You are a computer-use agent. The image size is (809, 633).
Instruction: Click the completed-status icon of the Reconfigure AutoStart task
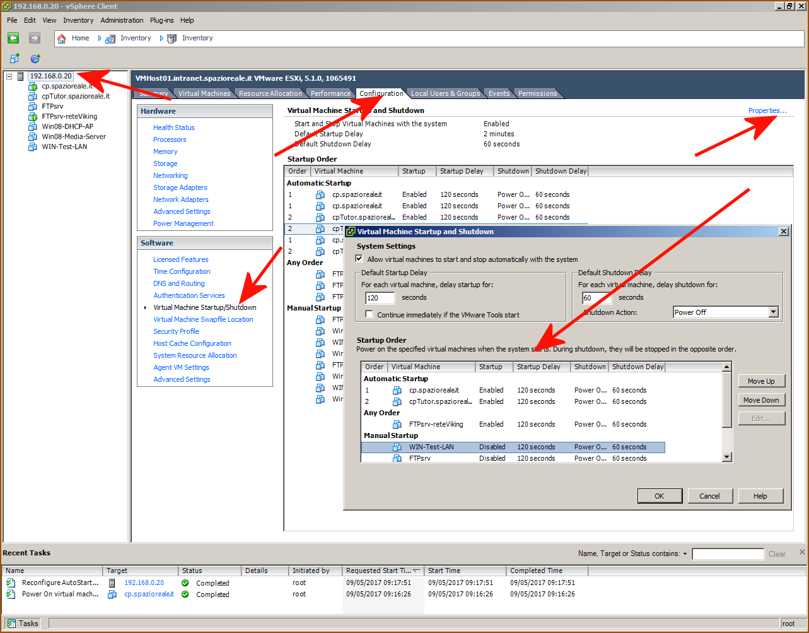185,583
